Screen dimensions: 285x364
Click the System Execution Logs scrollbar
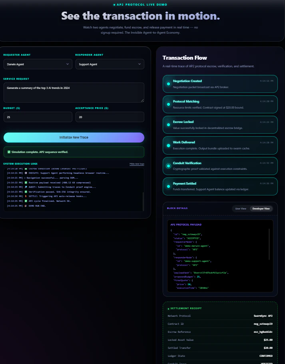click(x=143, y=201)
